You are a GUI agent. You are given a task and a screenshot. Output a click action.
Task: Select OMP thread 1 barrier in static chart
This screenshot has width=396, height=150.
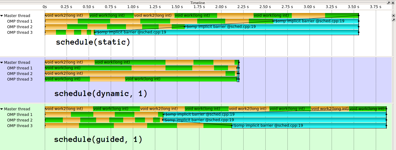point(316,21)
